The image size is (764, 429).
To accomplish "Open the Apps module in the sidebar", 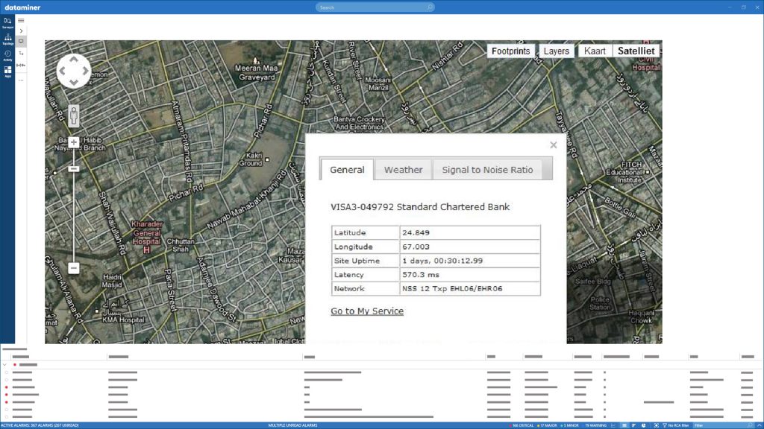I will [x=7, y=72].
